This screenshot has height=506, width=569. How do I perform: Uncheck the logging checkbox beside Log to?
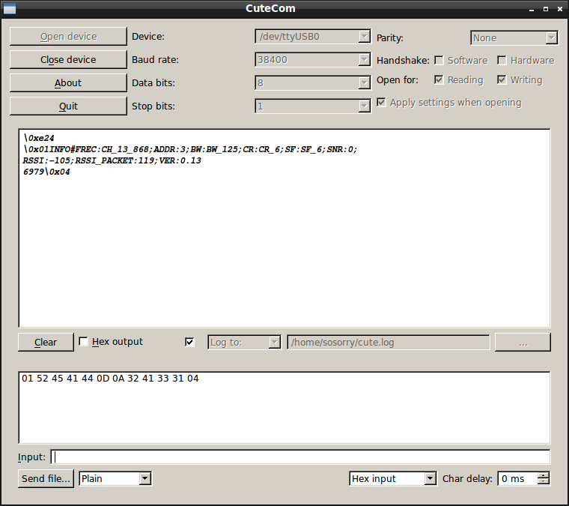coord(189,342)
